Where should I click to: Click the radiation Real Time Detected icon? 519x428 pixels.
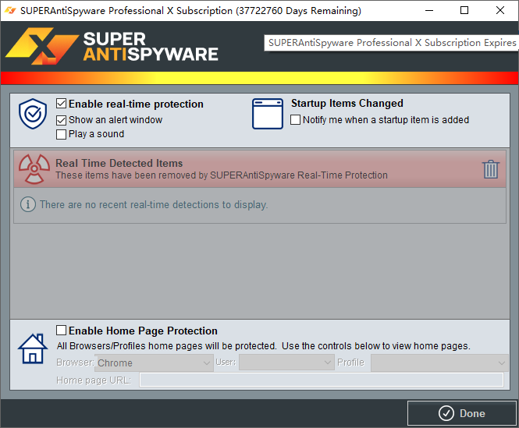[34, 169]
